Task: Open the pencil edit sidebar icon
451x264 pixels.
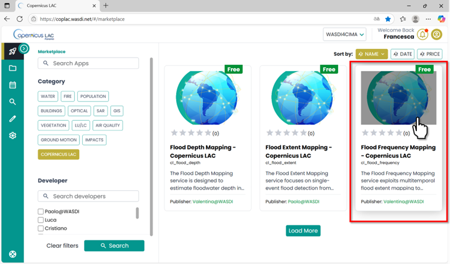Action: [x=12, y=119]
